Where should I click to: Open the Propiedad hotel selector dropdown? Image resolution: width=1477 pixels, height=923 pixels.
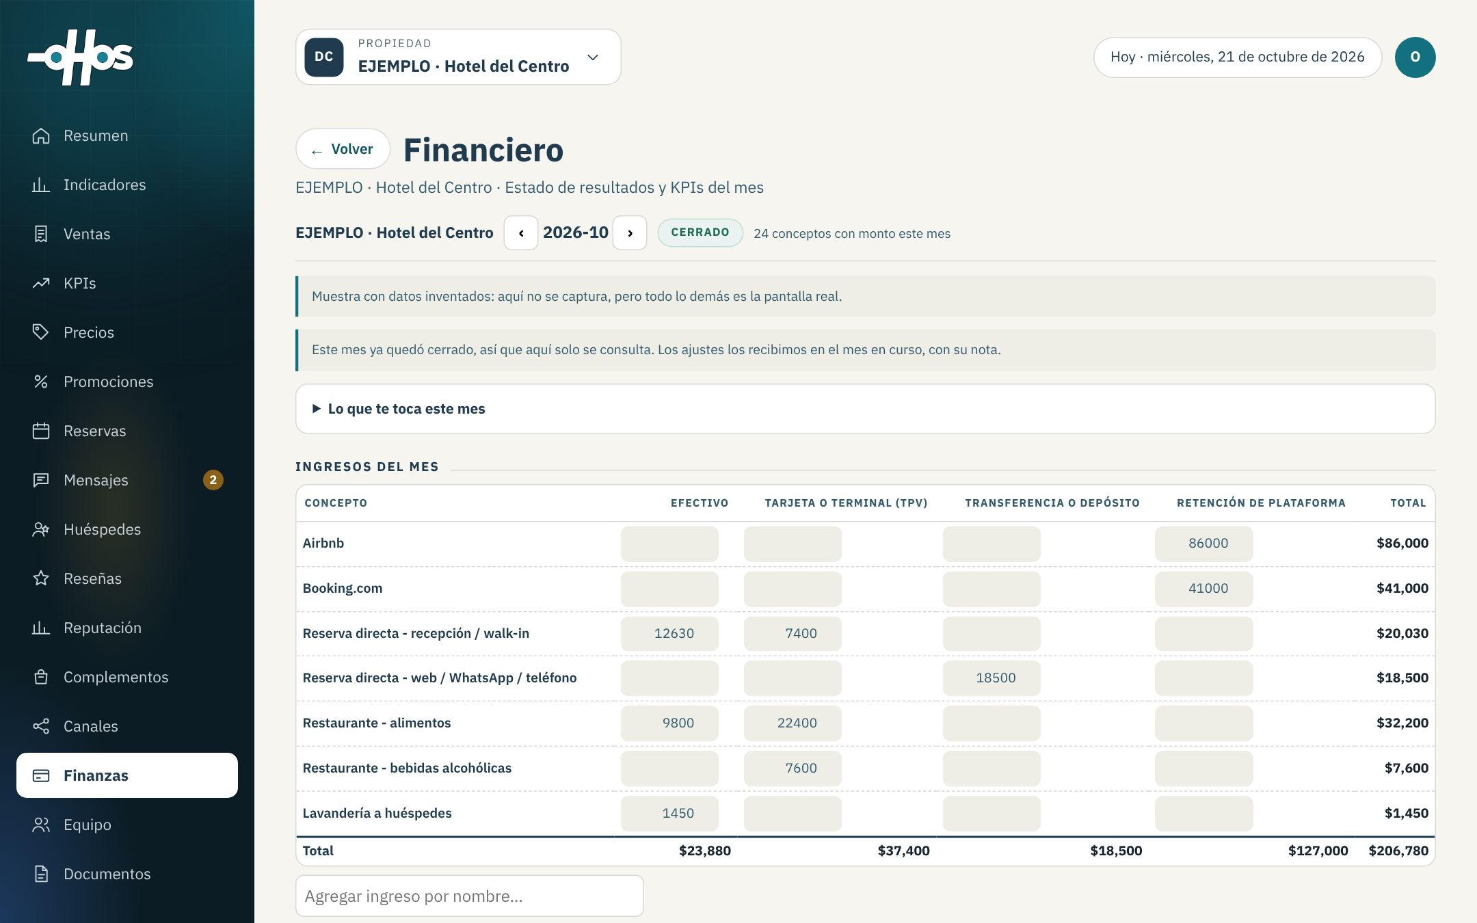click(458, 57)
